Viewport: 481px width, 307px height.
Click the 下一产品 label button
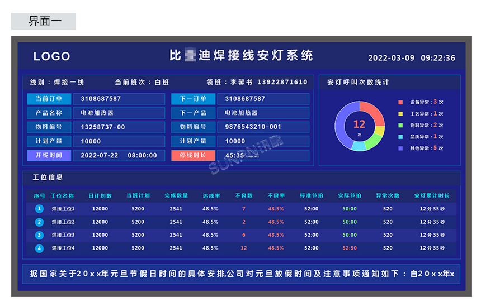194,113
